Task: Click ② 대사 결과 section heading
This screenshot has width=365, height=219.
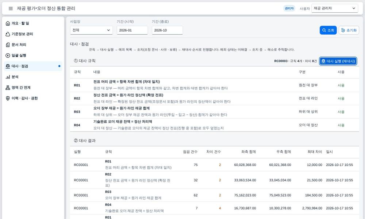Action: 85,141
